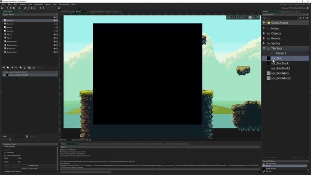Viewport: 311px width, 175px height.
Task: Reset zoom in the room canvas toolbar
Action: tap(239, 17)
